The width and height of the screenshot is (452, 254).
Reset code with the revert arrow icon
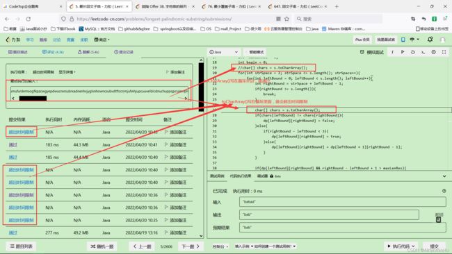click(x=413, y=52)
